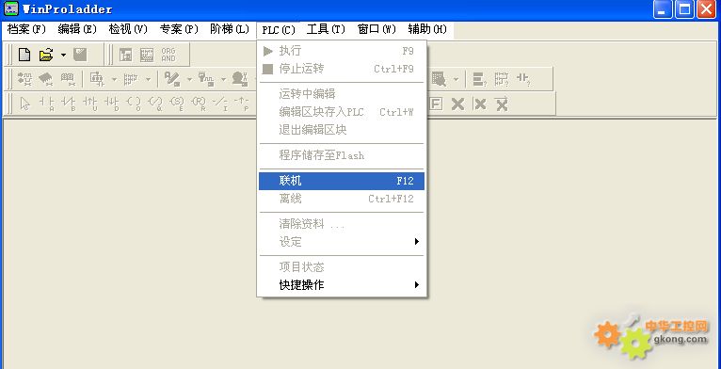Click 退出编辑区块 menu entry
Viewport: 721px width, 369px height.
click(x=341, y=130)
